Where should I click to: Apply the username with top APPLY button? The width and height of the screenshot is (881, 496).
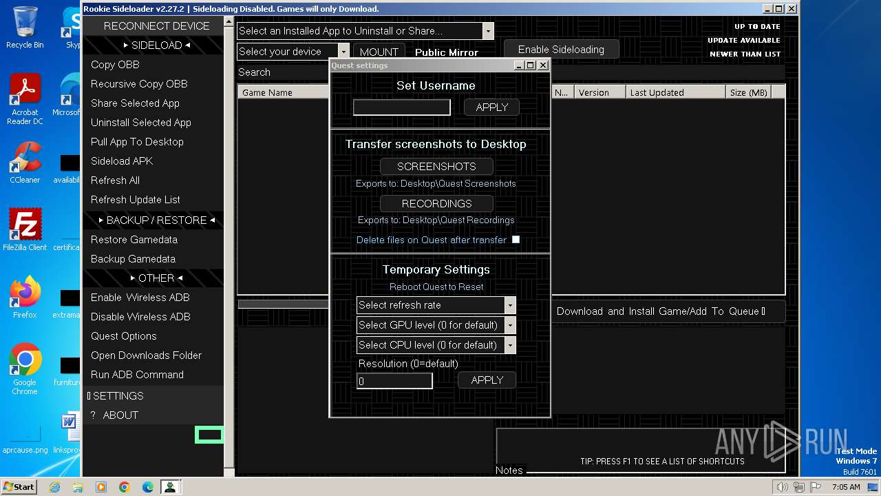pyautogui.click(x=491, y=107)
